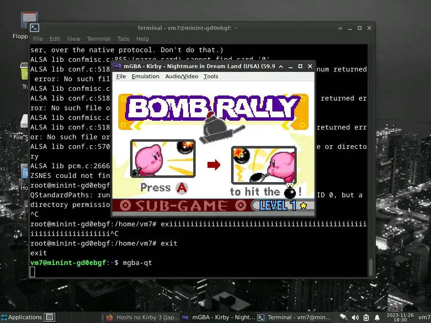Open the Terminal window's Edit menu

pyautogui.click(x=55, y=39)
